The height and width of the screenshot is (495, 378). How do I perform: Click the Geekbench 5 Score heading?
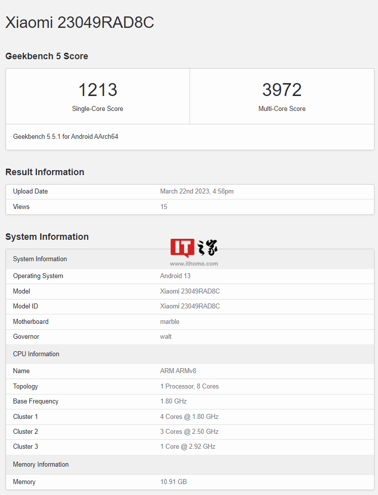(x=47, y=56)
